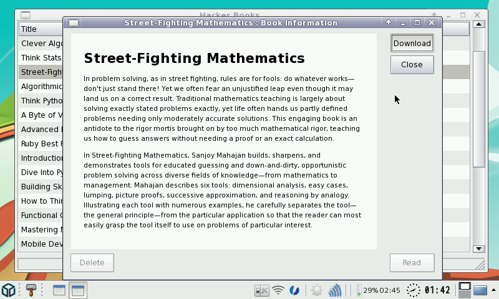Click the paragraph mentioning Sanjoy Mahajan
499x299 pixels.
223,190
